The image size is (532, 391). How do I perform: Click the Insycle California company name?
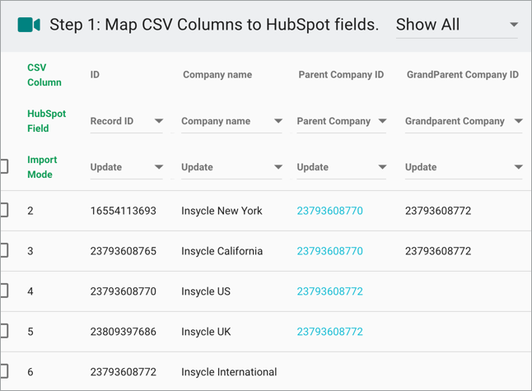click(x=222, y=251)
